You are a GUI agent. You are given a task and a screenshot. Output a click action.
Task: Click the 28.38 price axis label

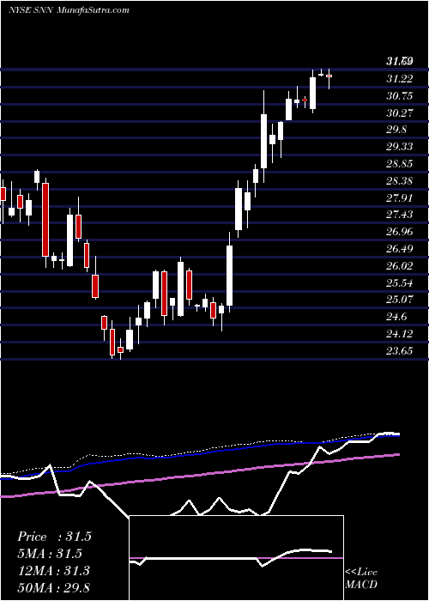400,180
